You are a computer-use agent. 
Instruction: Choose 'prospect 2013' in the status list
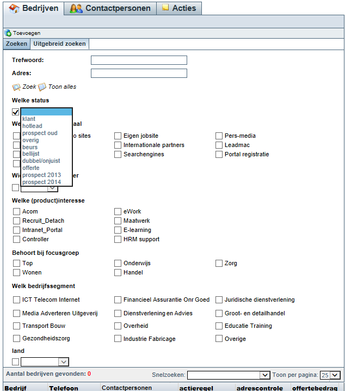pos(47,175)
